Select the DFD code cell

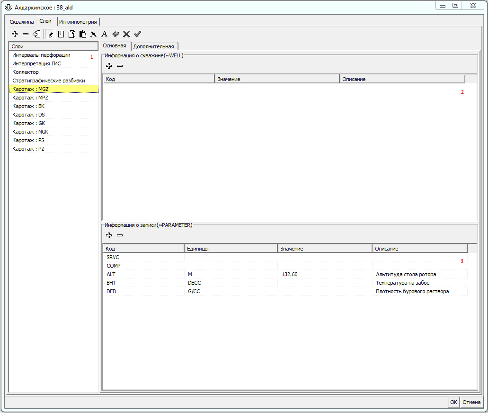tap(143, 291)
